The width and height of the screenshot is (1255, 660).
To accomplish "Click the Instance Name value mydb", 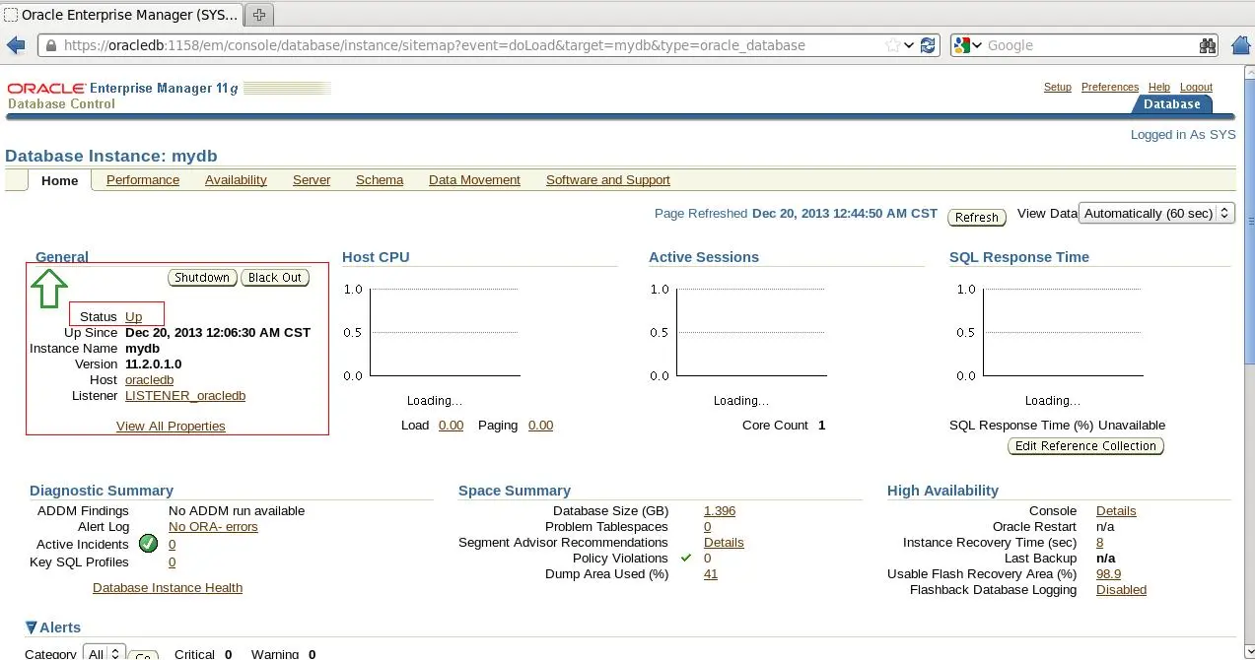I will point(142,349).
